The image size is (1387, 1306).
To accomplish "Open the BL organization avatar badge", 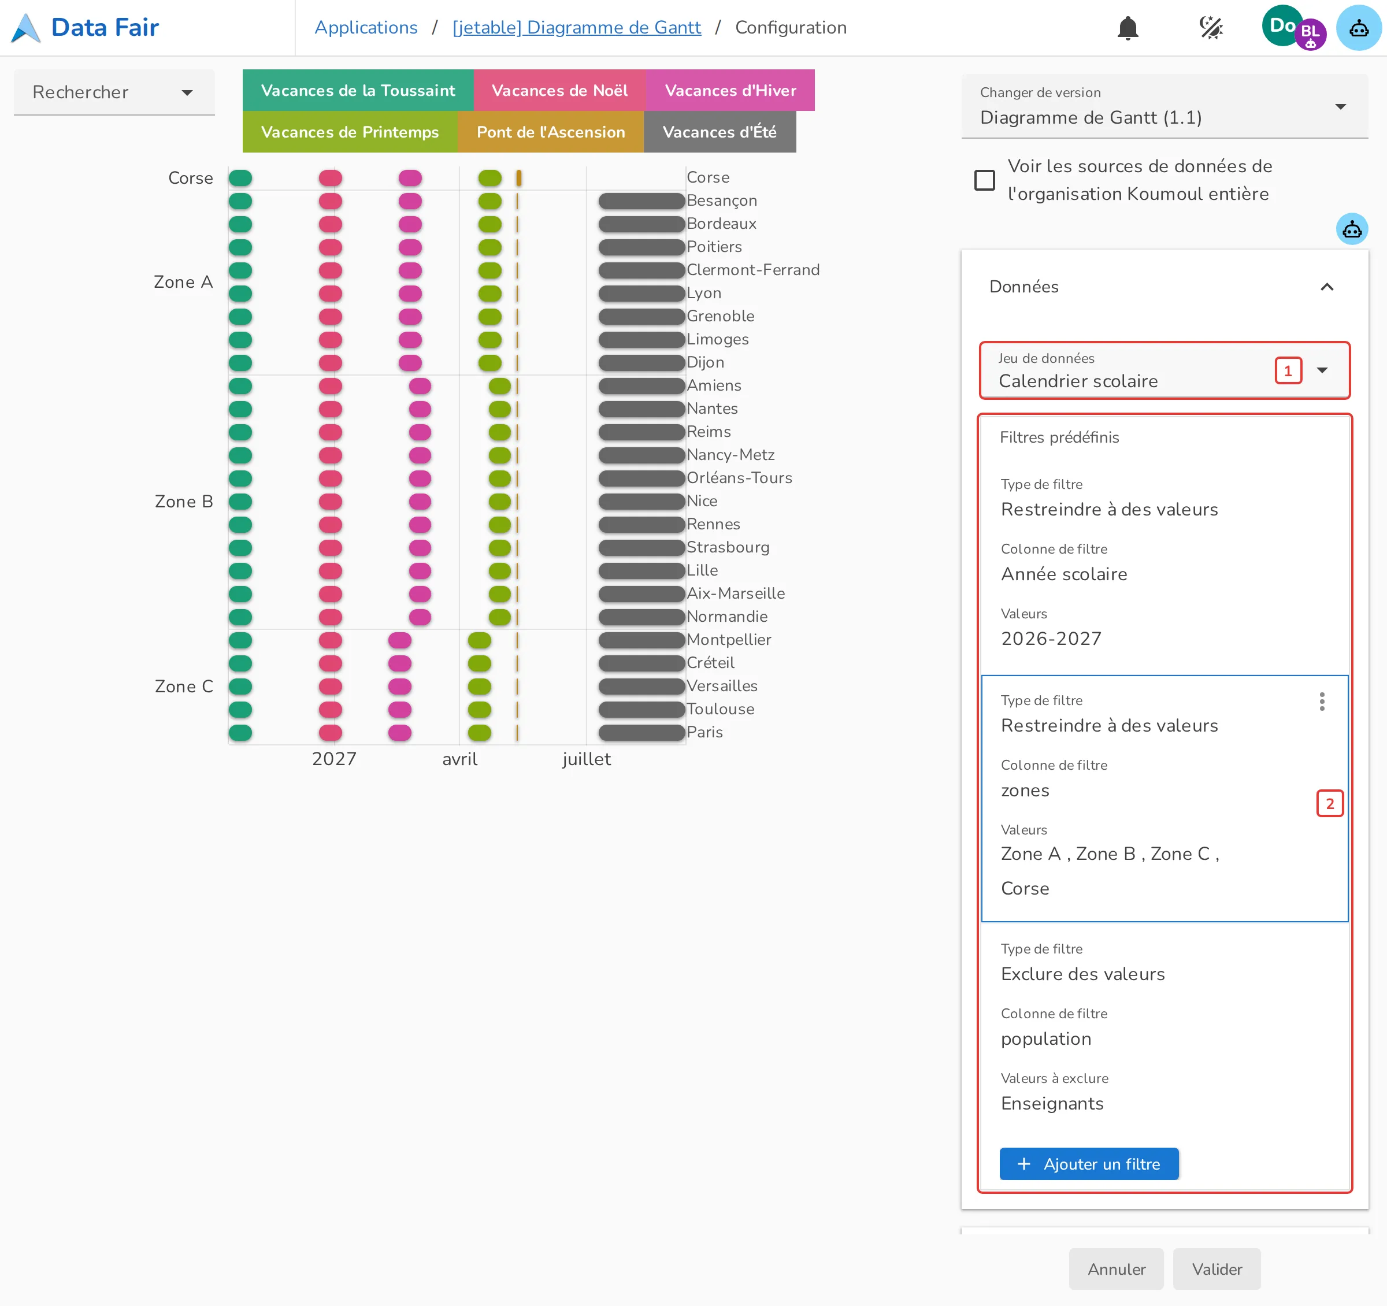I will [x=1310, y=34].
